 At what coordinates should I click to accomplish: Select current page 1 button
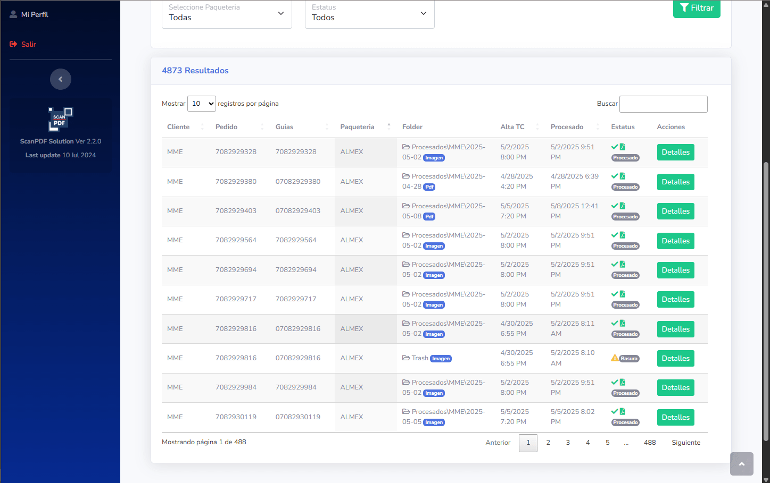(x=528, y=443)
